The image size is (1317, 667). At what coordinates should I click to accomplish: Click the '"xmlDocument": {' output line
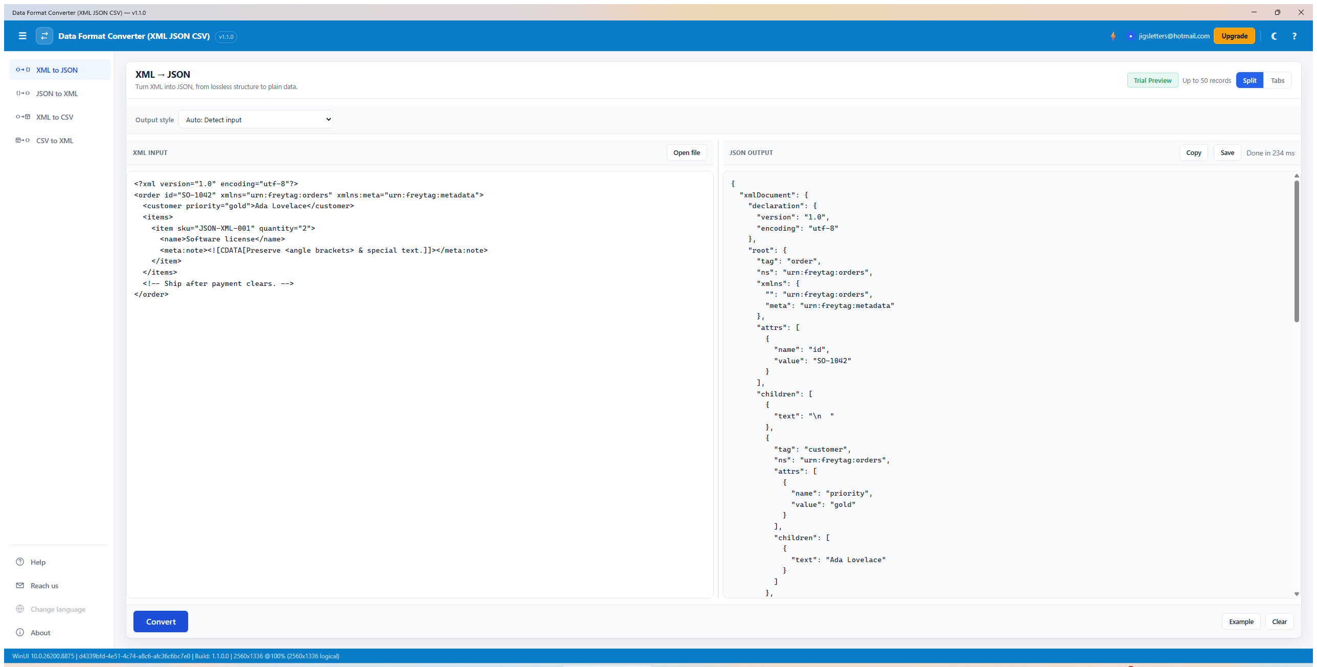coord(774,195)
